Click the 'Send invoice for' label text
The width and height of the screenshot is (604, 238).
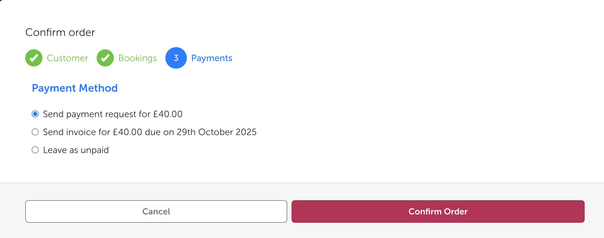tap(77, 132)
